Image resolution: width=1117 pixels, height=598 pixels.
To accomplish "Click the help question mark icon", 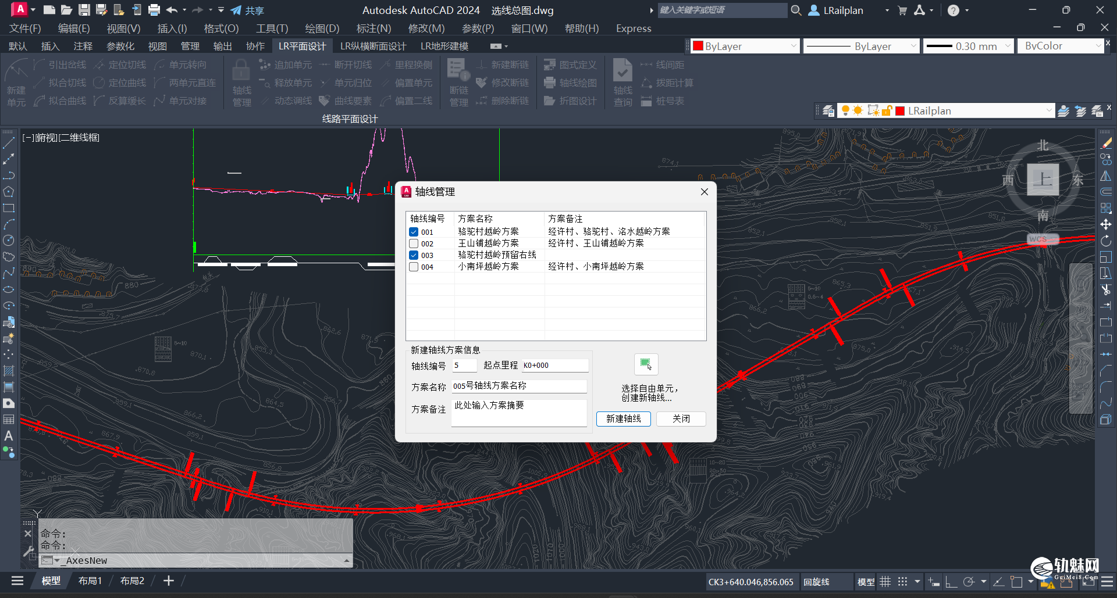I will 953,10.
